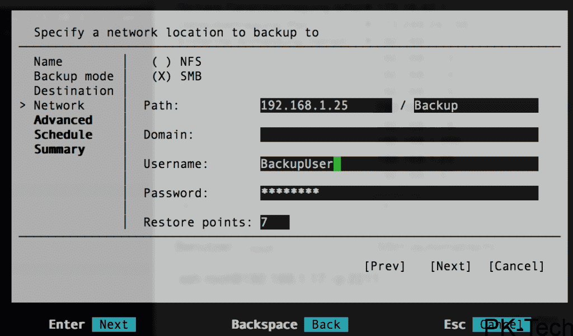Focus the Domain input field
Image resolution: width=573 pixels, height=336 pixels.
(x=399, y=135)
